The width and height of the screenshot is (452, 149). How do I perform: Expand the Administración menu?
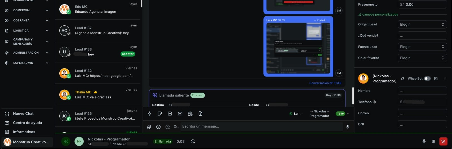[x=47, y=52]
